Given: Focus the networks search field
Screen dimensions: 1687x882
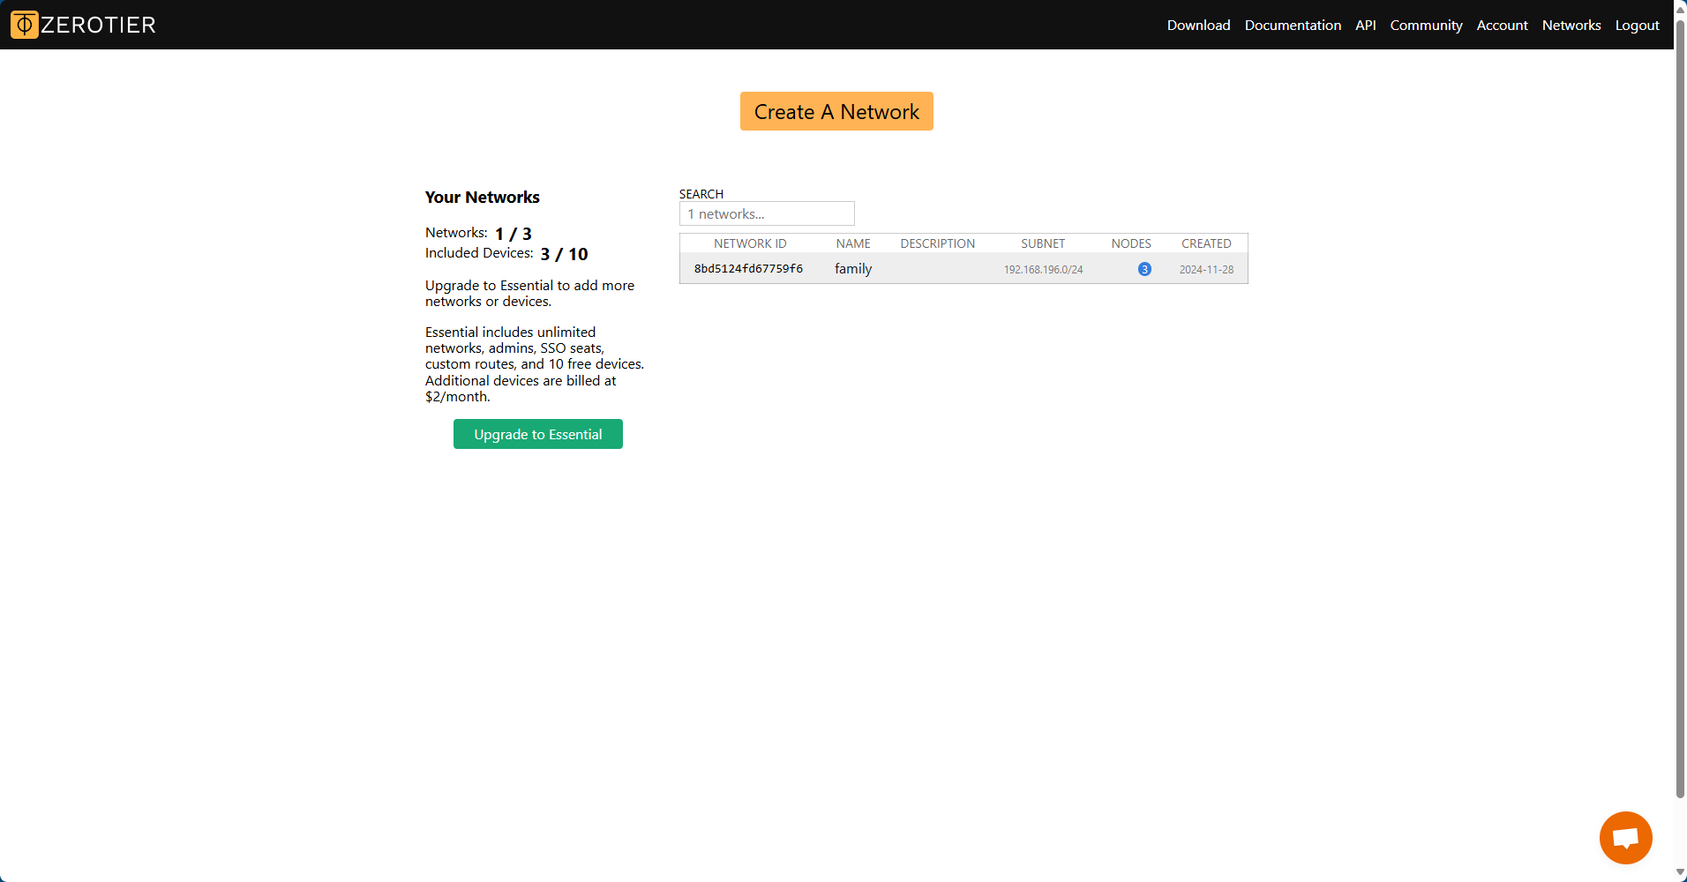Looking at the screenshot, I should coord(767,213).
